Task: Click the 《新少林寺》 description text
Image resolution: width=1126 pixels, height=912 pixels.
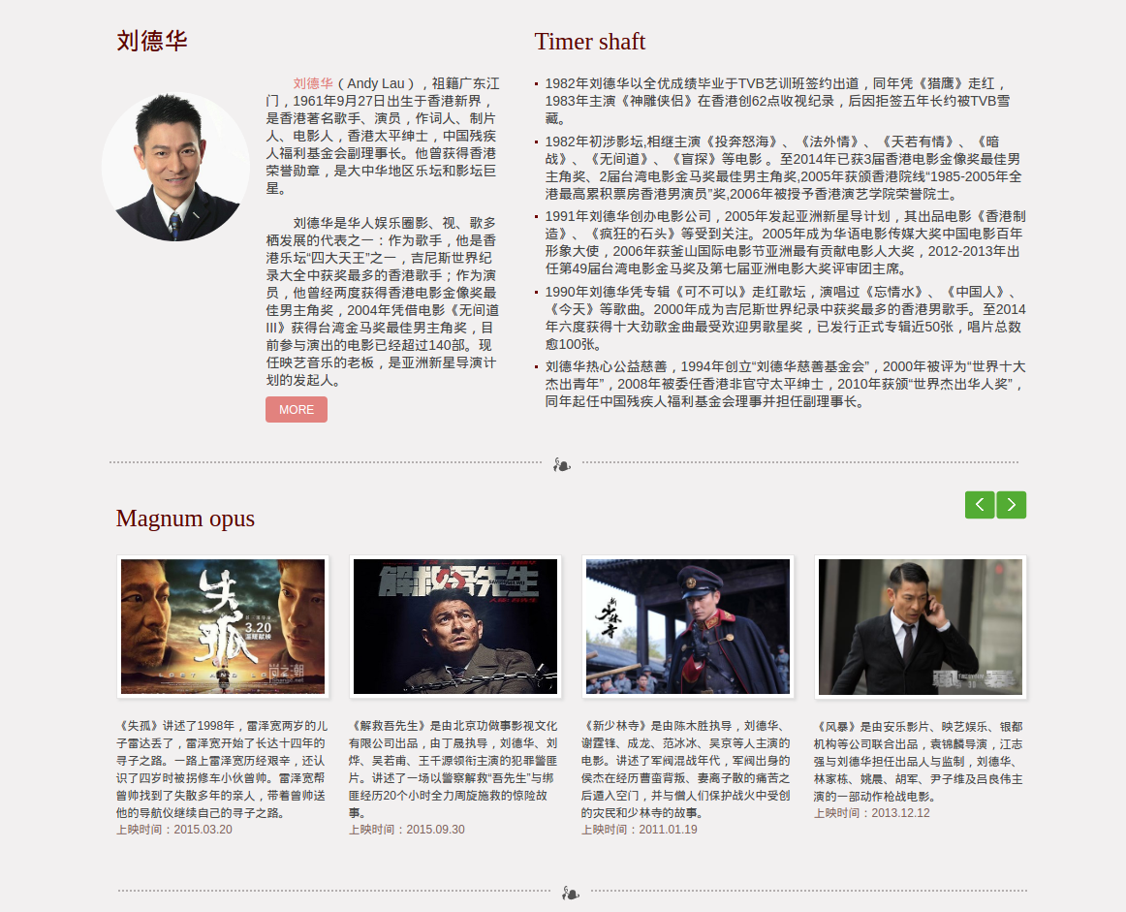Action: click(687, 770)
